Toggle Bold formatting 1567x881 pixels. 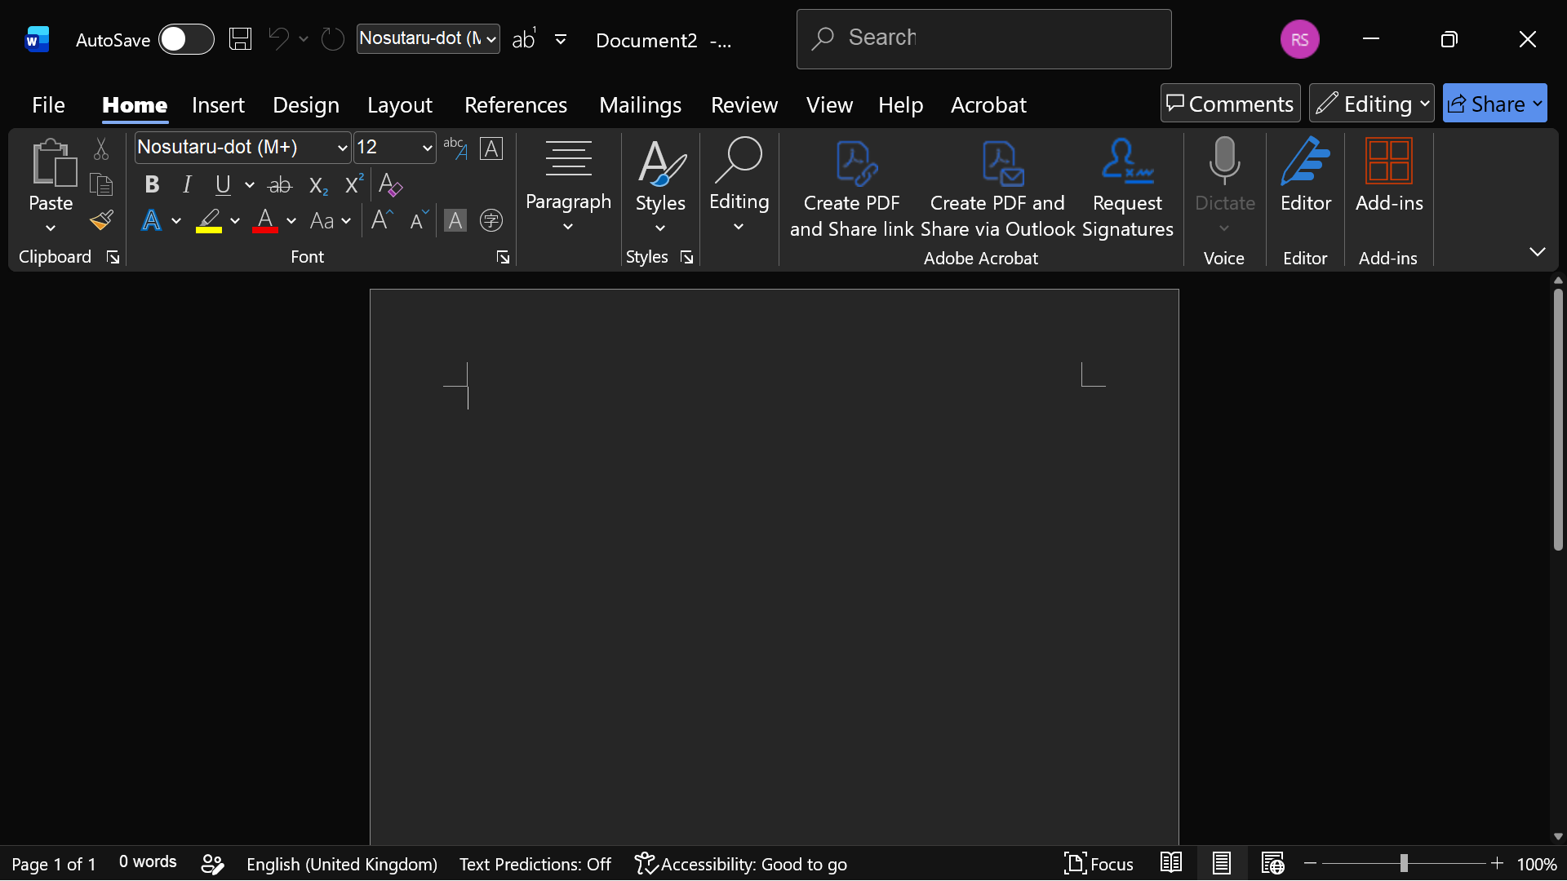tap(152, 184)
